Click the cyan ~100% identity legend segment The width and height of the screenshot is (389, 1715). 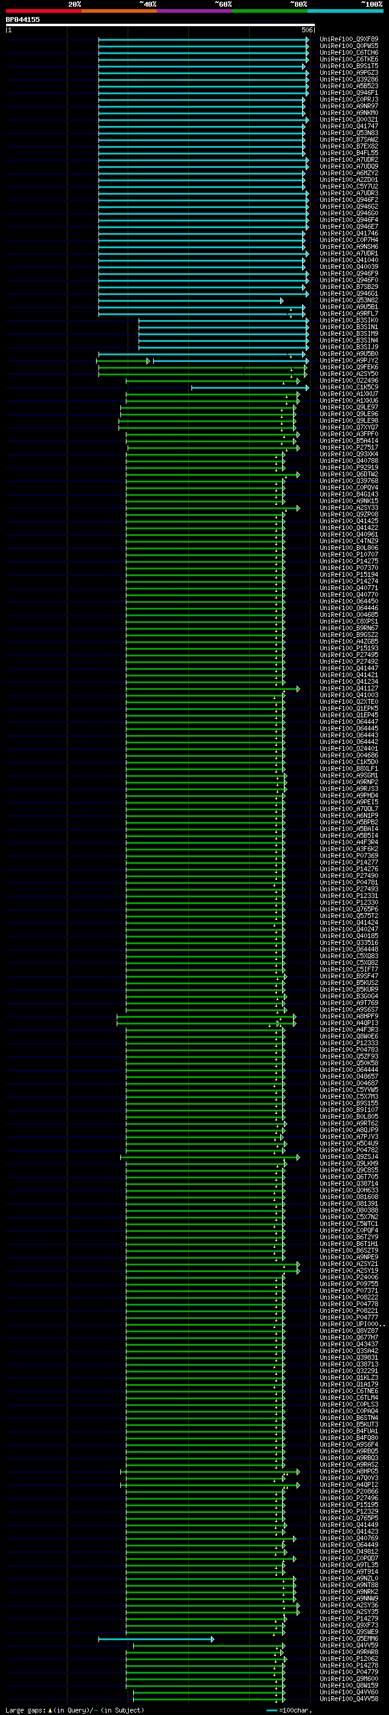(x=345, y=12)
